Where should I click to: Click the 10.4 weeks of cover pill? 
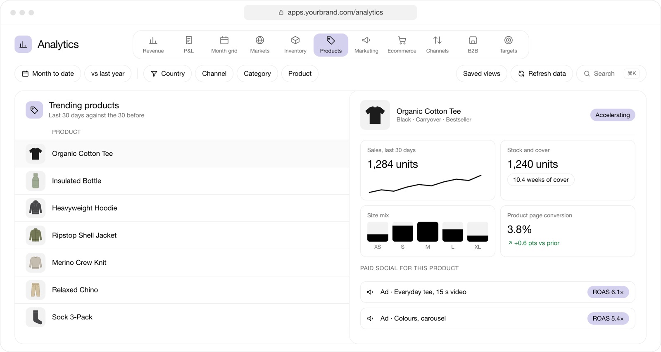coord(541,180)
